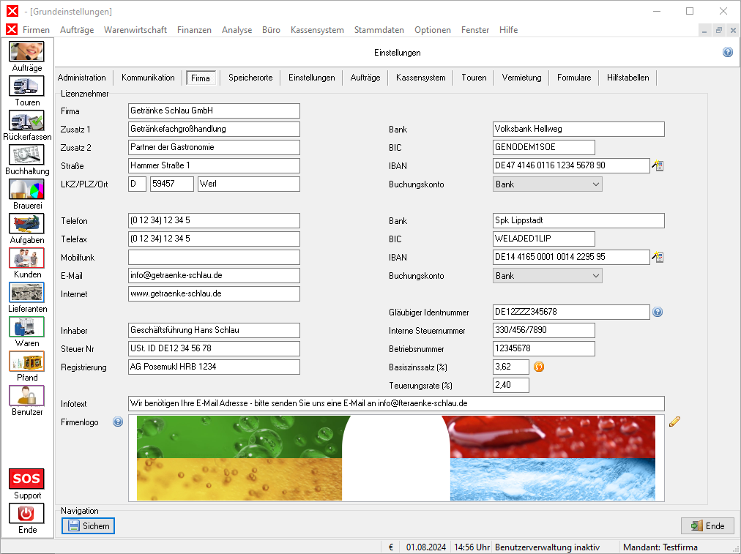Image resolution: width=741 pixels, height=554 pixels.
Task: Switch to the Speicherorte tab
Action: pos(250,78)
